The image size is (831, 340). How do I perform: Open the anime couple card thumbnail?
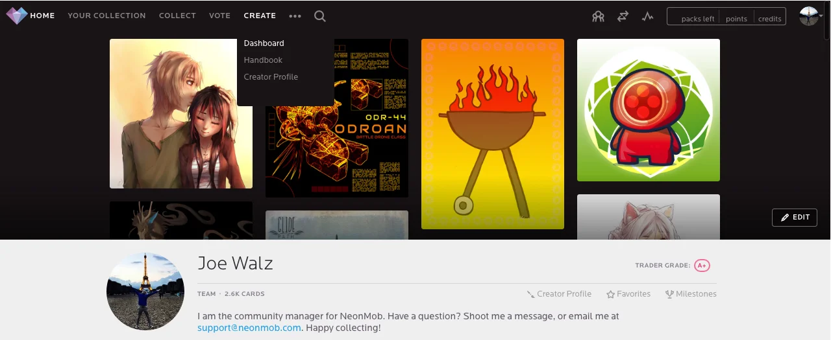[181, 113]
